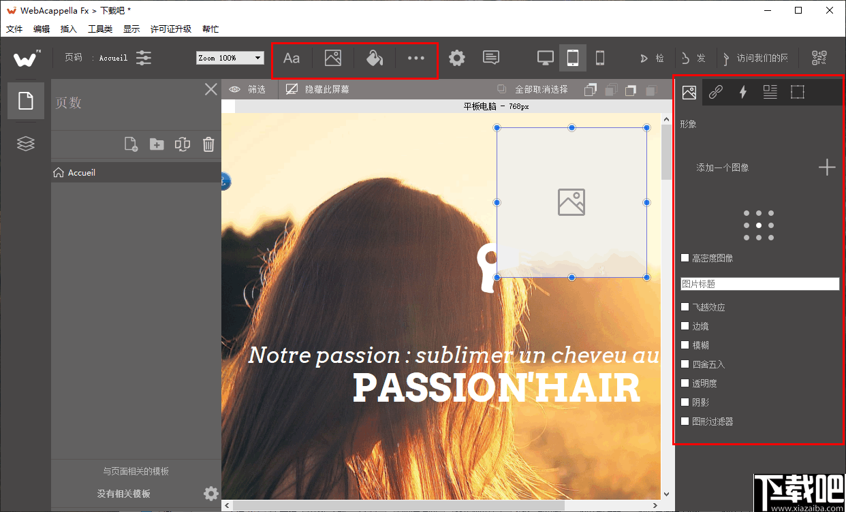Enable the 阴影 checkbox
The width and height of the screenshot is (846, 512).
685,402
